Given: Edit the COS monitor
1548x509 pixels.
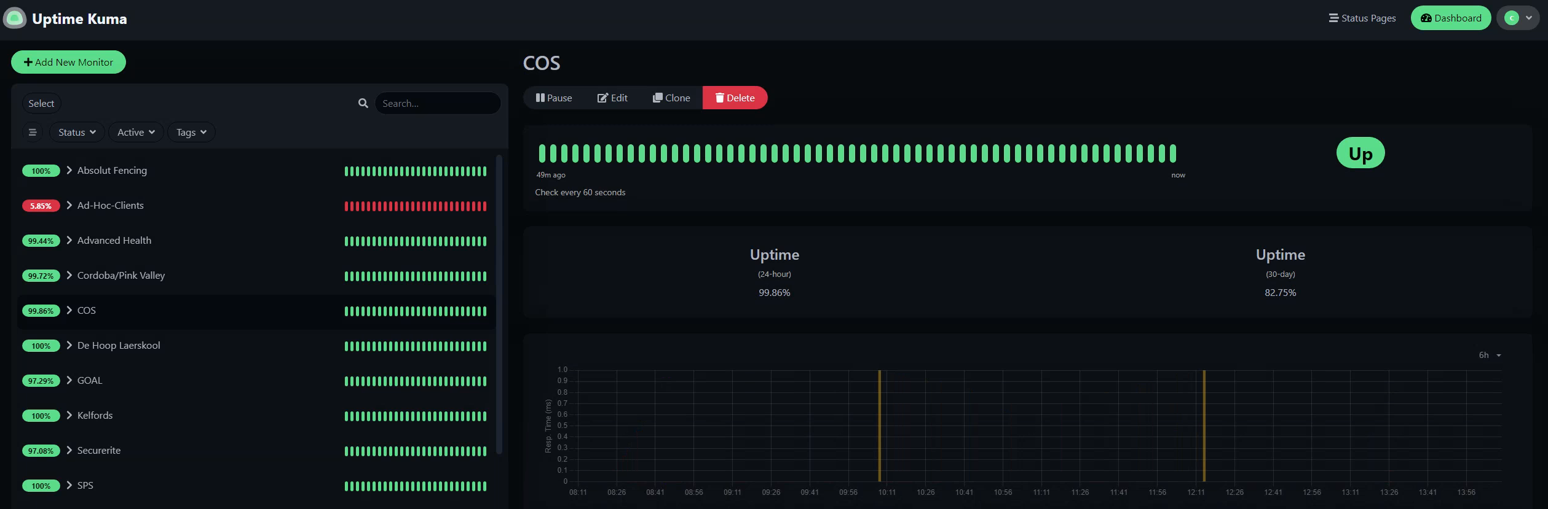Looking at the screenshot, I should click(612, 98).
